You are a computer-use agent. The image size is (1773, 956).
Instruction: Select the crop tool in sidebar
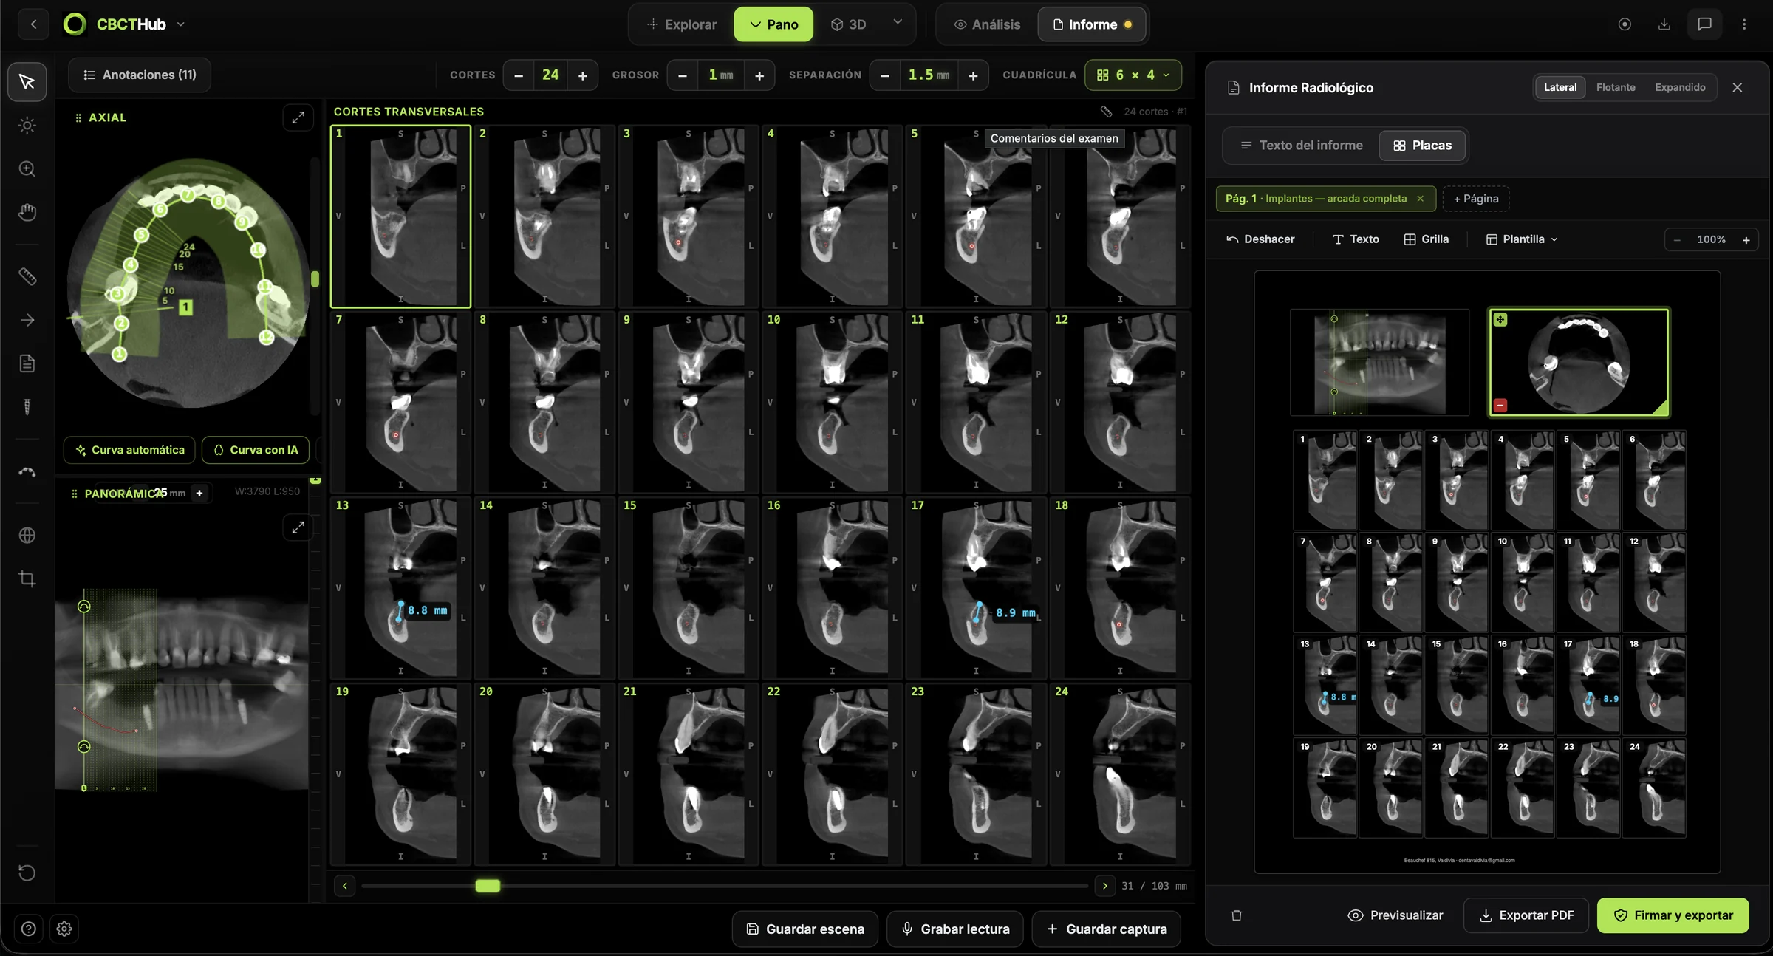point(27,578)
